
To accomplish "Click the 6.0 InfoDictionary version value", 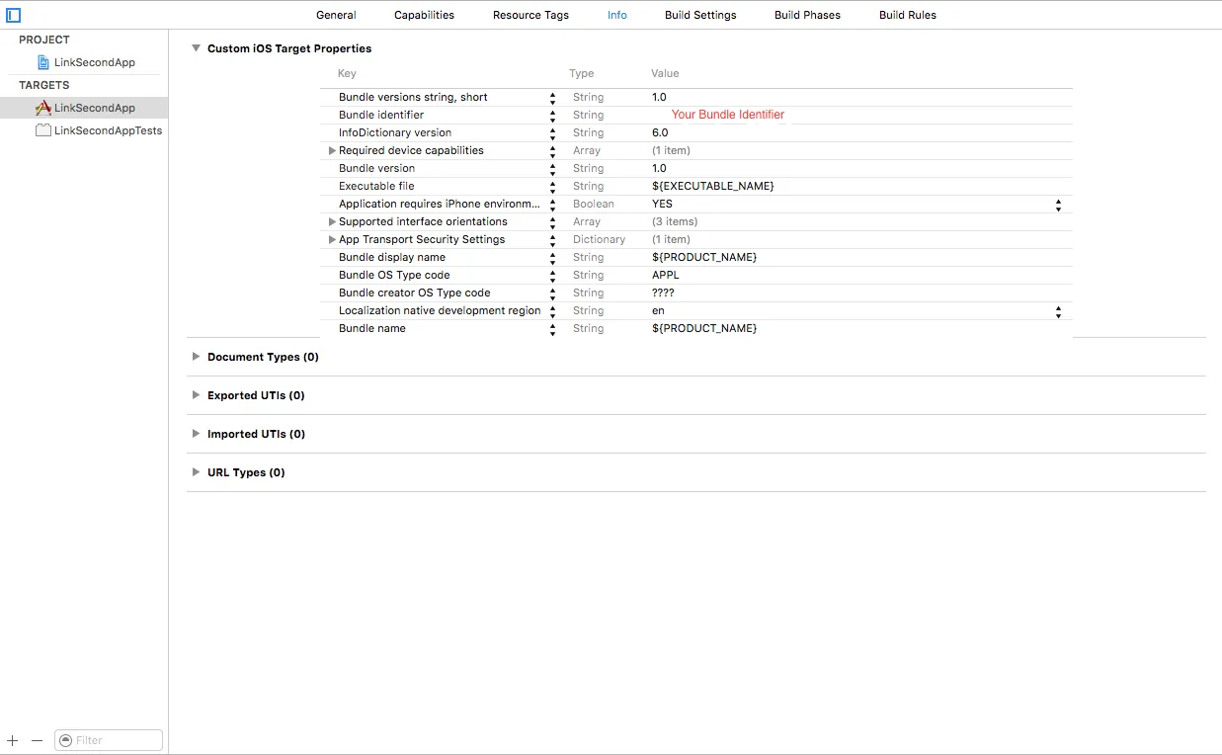I will pos(660,132).
